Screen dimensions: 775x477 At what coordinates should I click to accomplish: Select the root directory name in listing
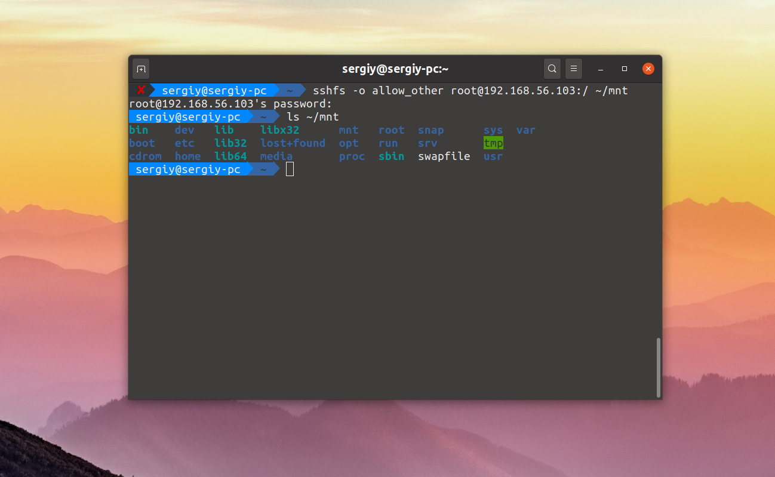pos(392,130)
